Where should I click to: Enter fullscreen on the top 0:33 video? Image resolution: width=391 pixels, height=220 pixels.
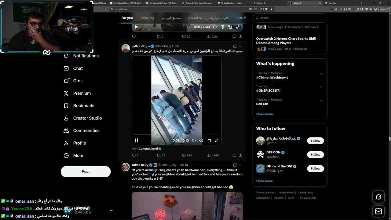pos(238,27)
